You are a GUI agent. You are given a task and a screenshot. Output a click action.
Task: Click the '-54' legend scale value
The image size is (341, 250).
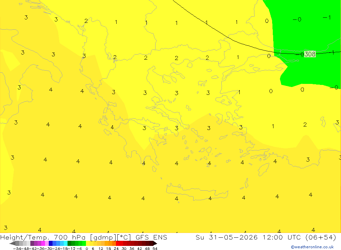(x=17, y=249)
